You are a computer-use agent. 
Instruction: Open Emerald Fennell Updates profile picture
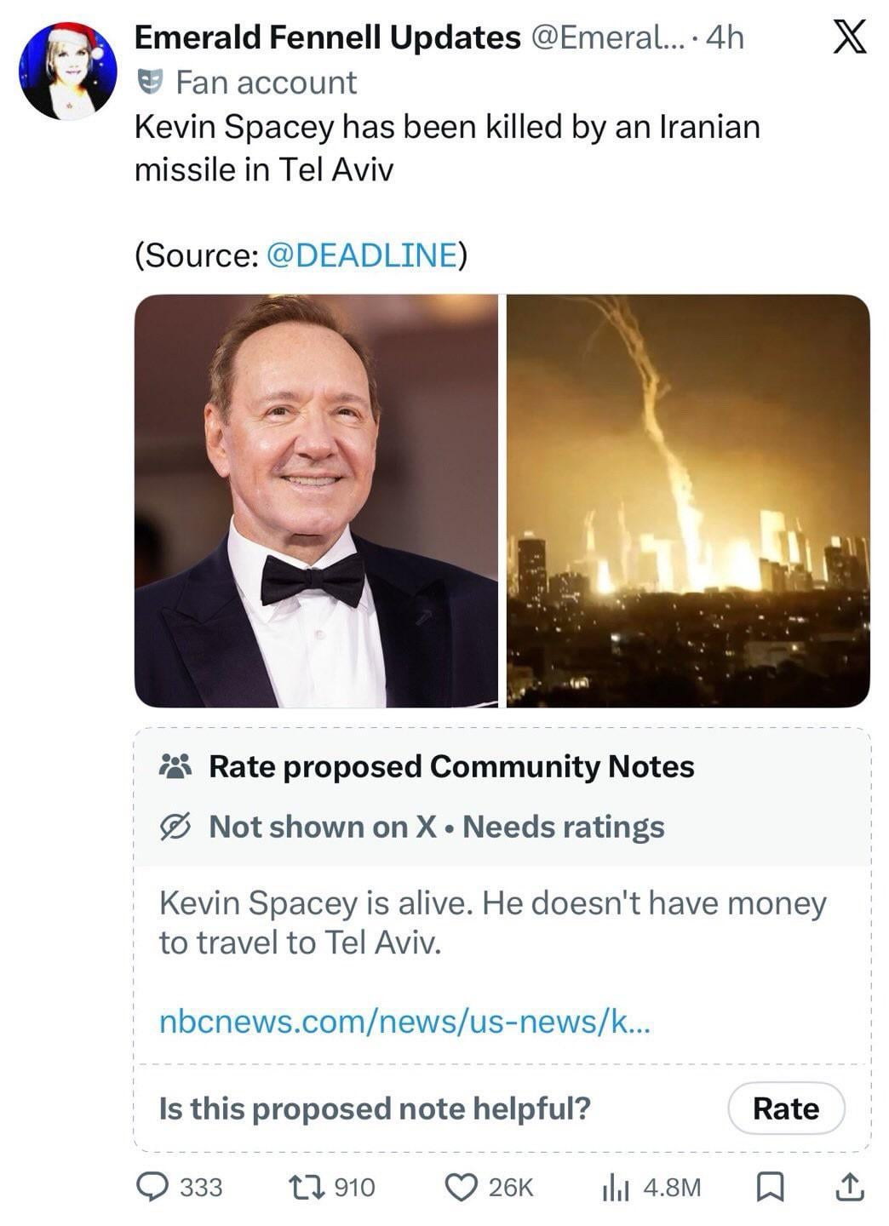[x=68, y=72]
